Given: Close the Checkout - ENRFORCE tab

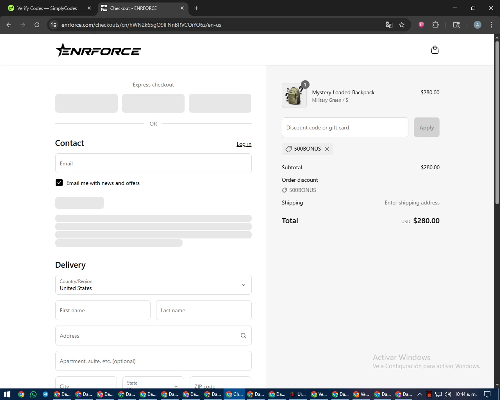Looking at the screenshot, I should [182, 8].
